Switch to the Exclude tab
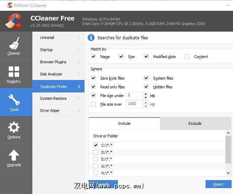Viewport: 233px width, 194px height. (195, 123)
